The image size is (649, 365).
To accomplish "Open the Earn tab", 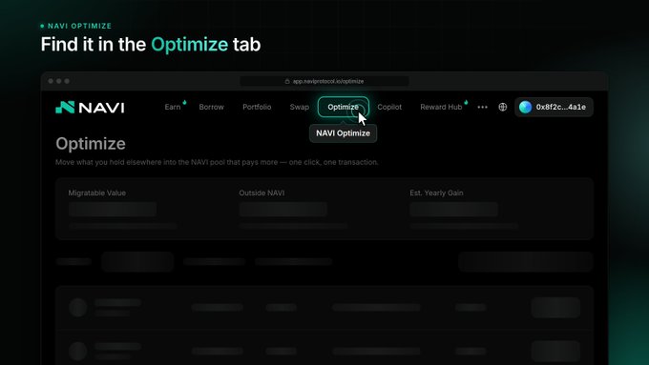I will (x=173, y=107).
